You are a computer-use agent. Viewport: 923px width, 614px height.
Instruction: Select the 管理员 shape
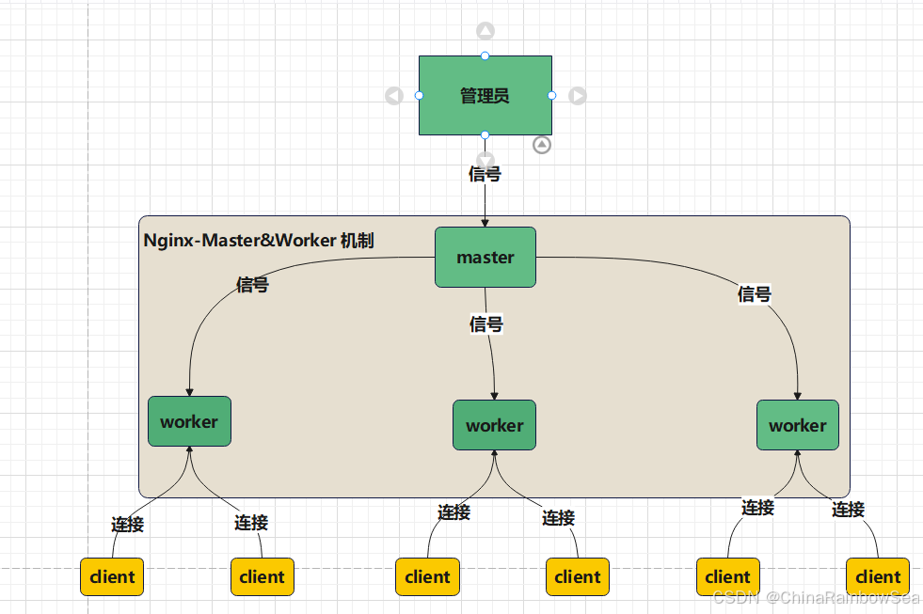(485, 95)
